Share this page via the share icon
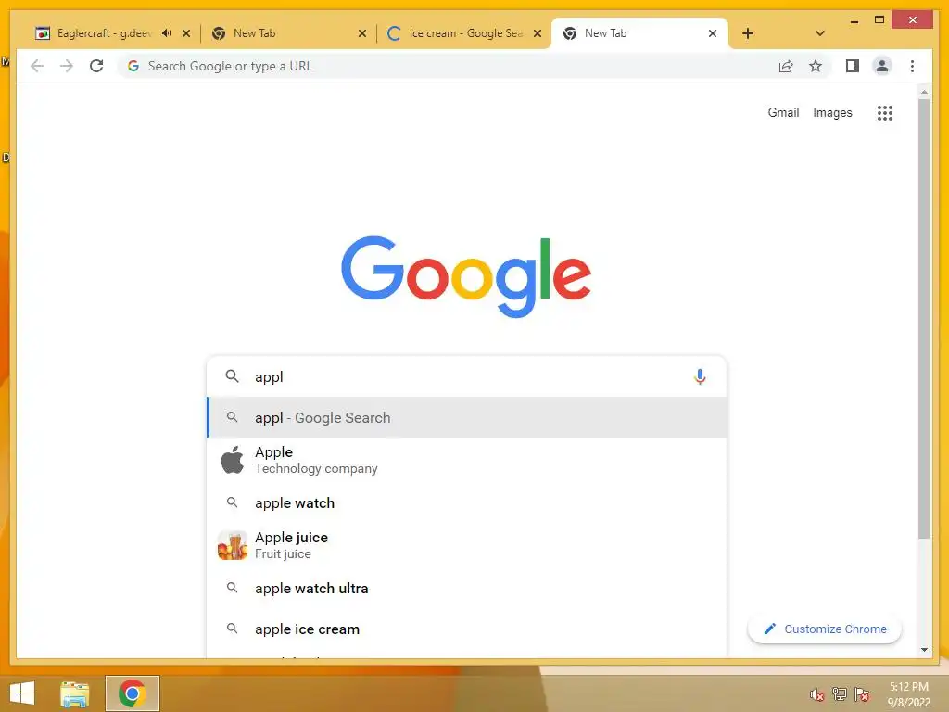This screenshot has height=712, width=949. pyautogui.click(x=786, y=66)
